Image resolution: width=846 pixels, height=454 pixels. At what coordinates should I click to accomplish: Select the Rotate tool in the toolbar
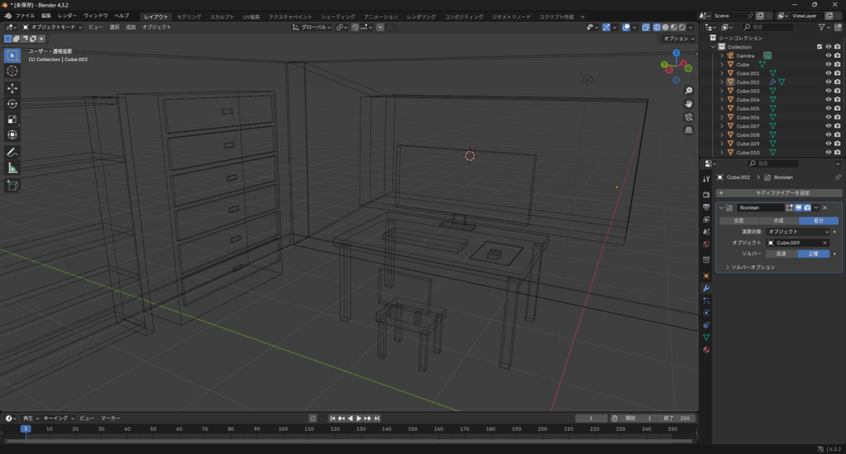12,103
